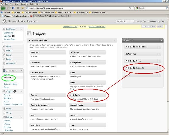
Task: Click the Most Visited bookmark icon
Action: (2, 12)
